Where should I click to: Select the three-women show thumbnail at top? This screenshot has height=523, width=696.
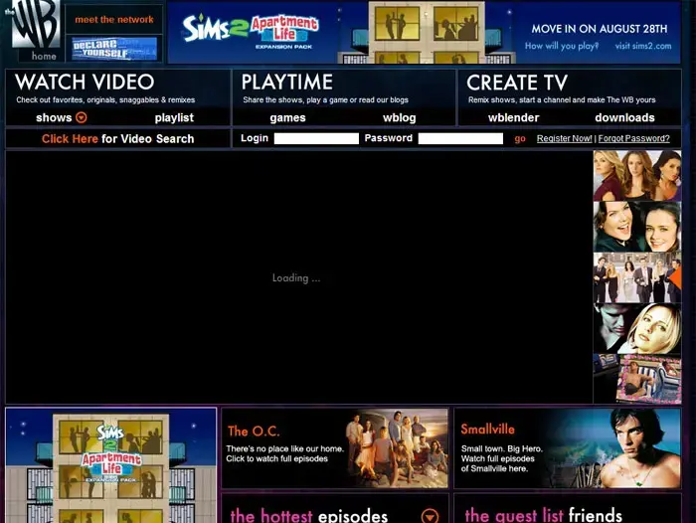pos(637,175)
